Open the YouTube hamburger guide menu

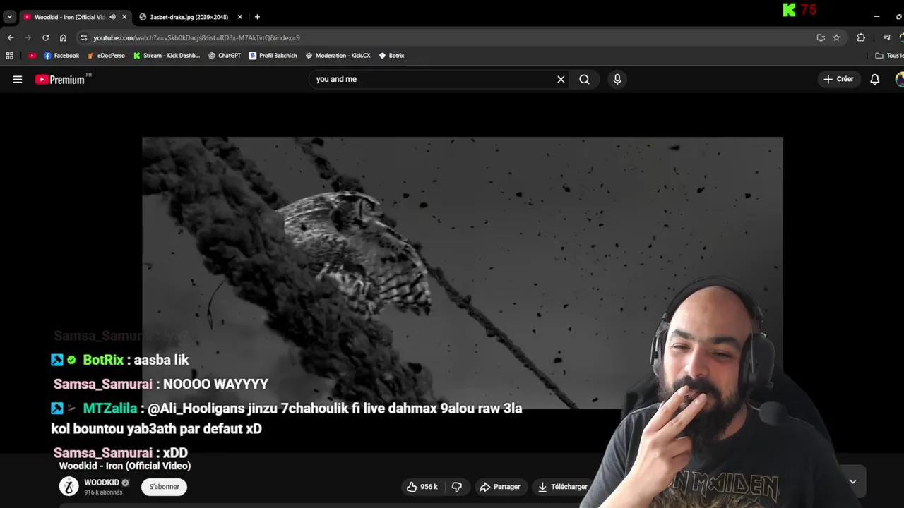coord(18,79)
